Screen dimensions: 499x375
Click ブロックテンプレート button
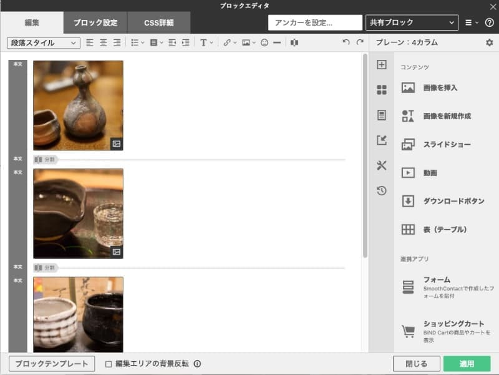coord(52,364)
